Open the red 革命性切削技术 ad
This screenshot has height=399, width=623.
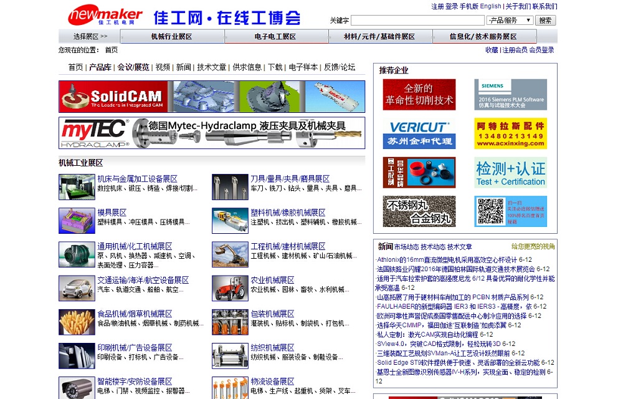(419, 95)
